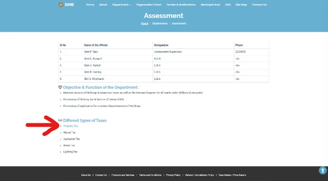Screen dimensions: 328x181
Task: Open the FAQ menu item
Action: [x=228, y=5]
